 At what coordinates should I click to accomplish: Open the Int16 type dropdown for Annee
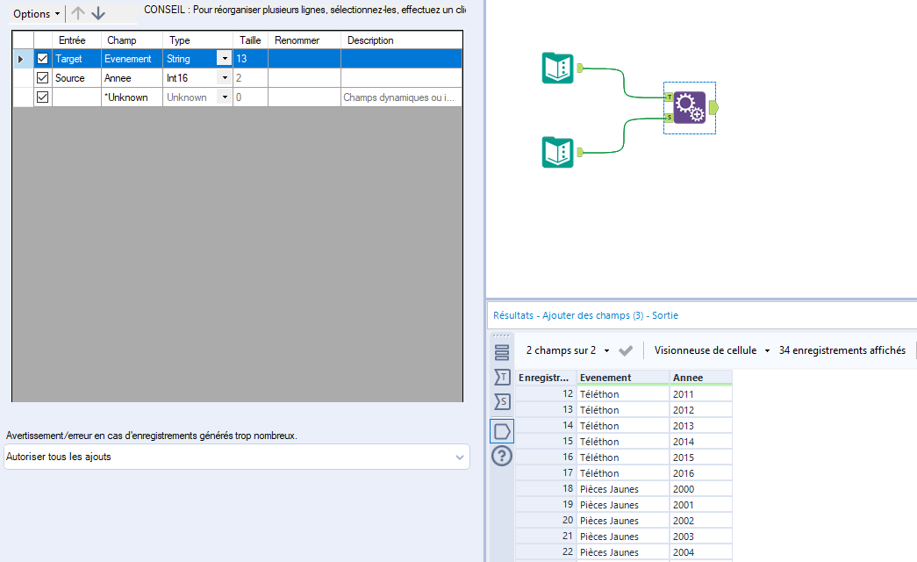[225, 77]
